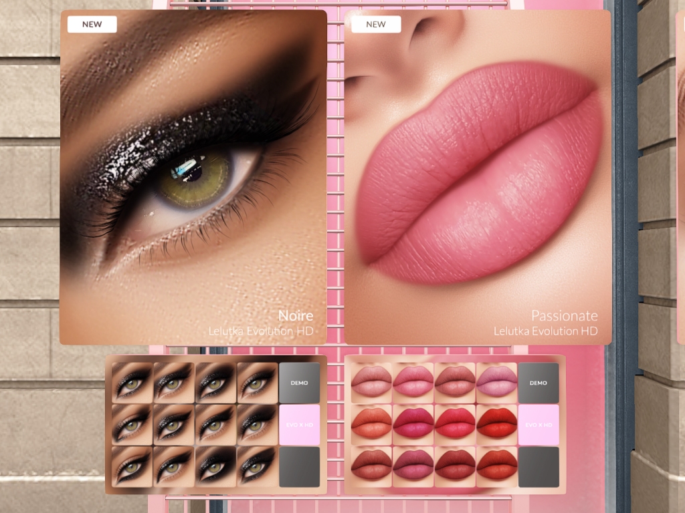Pick the first eyeshadow swatch in top row
685x513 pixels.
click(x=132, y=383)
